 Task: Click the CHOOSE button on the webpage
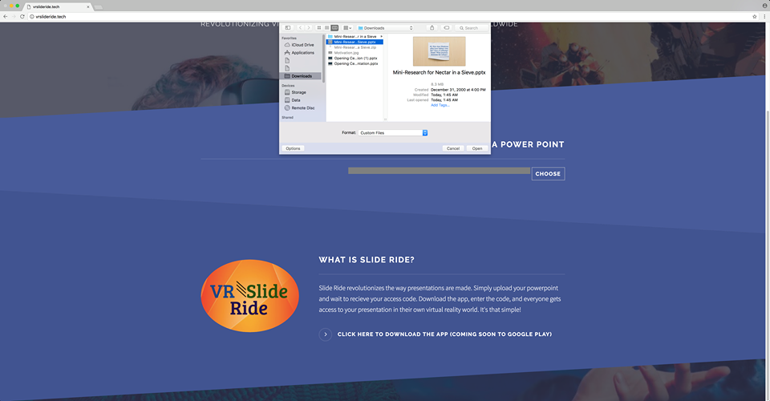point(548,174)
